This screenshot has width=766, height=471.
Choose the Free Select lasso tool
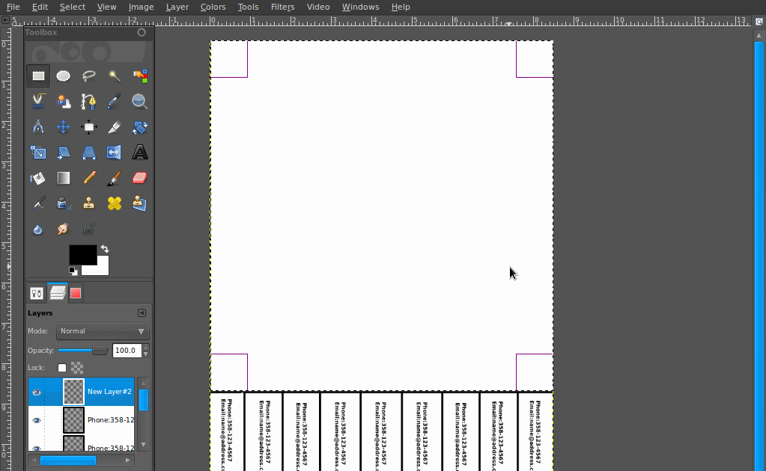pos(89,76)
